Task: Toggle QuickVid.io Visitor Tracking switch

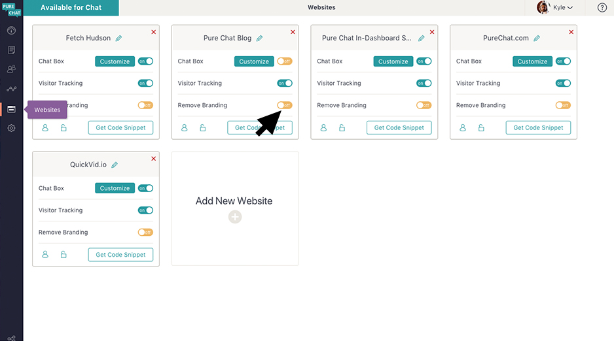Action: tap(145, 210)
